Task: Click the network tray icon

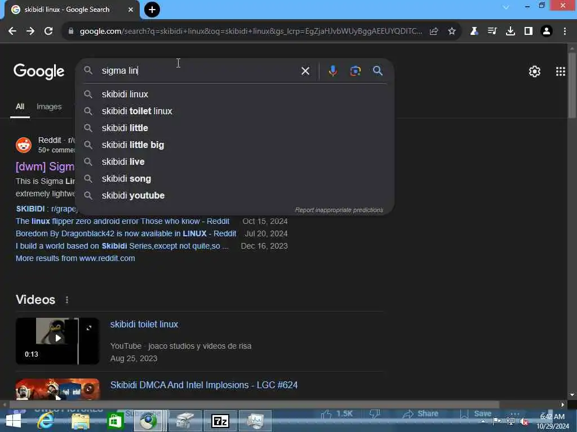Action: (x=511, y=421)
